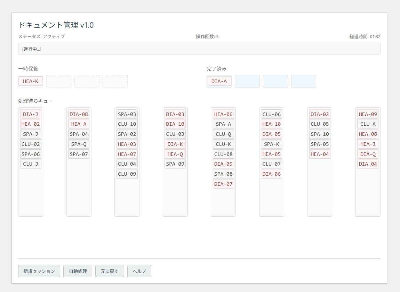Select the HEA-K card in 一時保管
Viewport: 400px width, 292px height.
click(30, 81)
